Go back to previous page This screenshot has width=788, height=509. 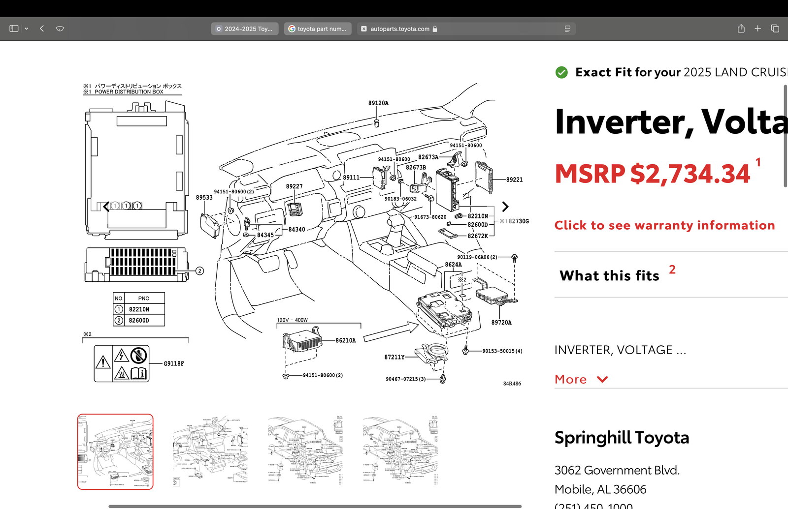(x=42, y=29)
